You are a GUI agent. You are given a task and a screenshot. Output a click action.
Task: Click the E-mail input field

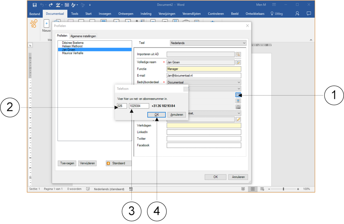pyautogui.click(x=204, y=76)
